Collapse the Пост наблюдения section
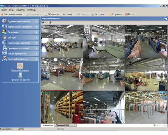This screenshot has width=168, height=135. [36, 59]
